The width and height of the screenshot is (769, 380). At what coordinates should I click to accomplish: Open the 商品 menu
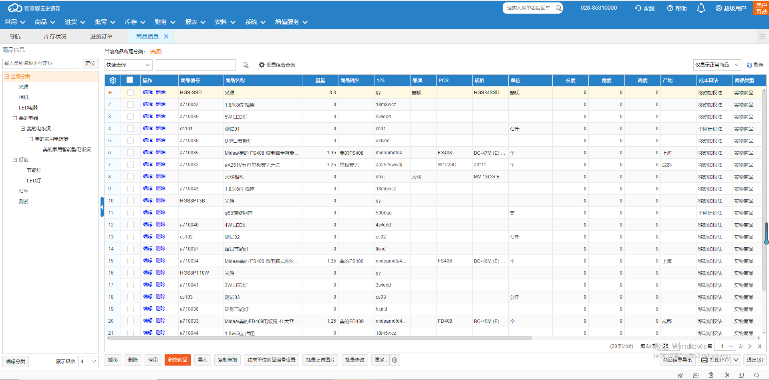point(45,22)
